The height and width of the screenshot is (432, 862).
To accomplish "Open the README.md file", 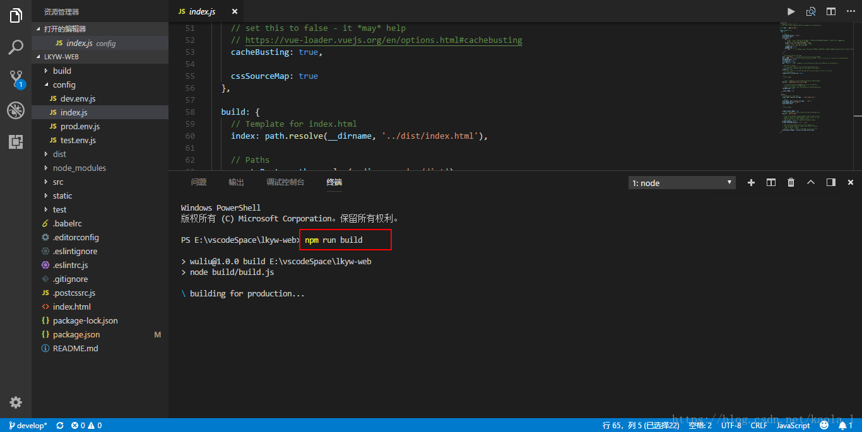I will 100,348.
